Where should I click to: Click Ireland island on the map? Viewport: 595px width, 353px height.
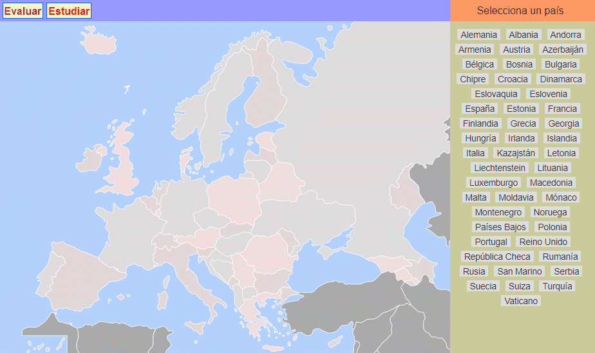(x=90, y=159)
